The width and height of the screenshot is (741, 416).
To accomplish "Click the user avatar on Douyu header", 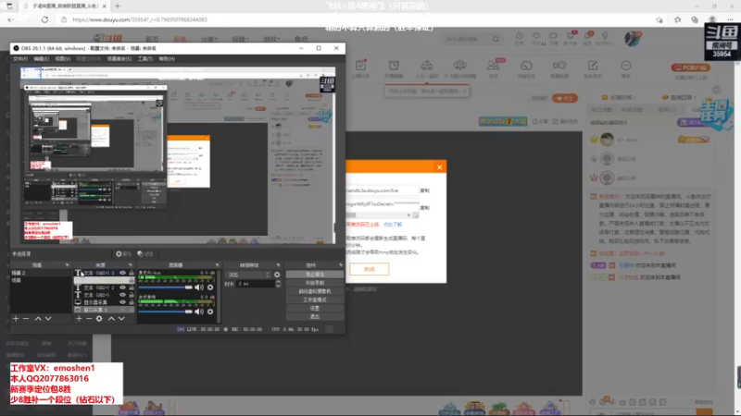I will 632,39.
